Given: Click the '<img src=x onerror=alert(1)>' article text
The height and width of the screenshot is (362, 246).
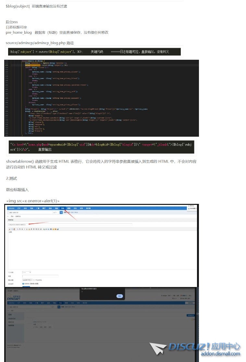Looking at the screenshot, I should point(33,201).
